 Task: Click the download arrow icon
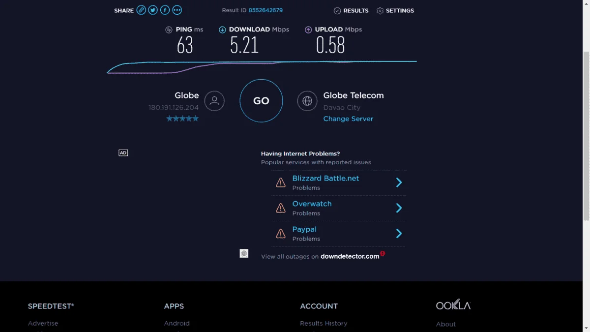tap(222, 30)
